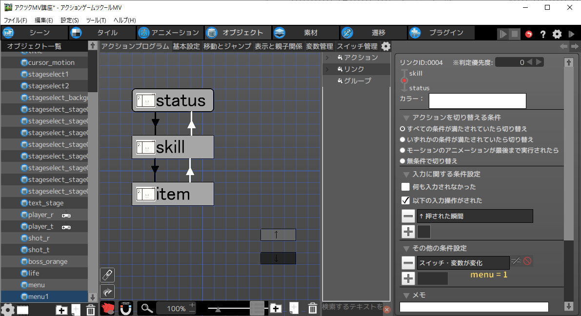Screen dimensions: 581x316
Task: Choose 無条件で切り替え radio button
Action: (x=403, y=161)
